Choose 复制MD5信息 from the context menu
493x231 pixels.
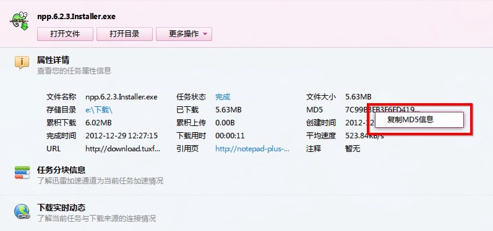click(x=419, y=120)
